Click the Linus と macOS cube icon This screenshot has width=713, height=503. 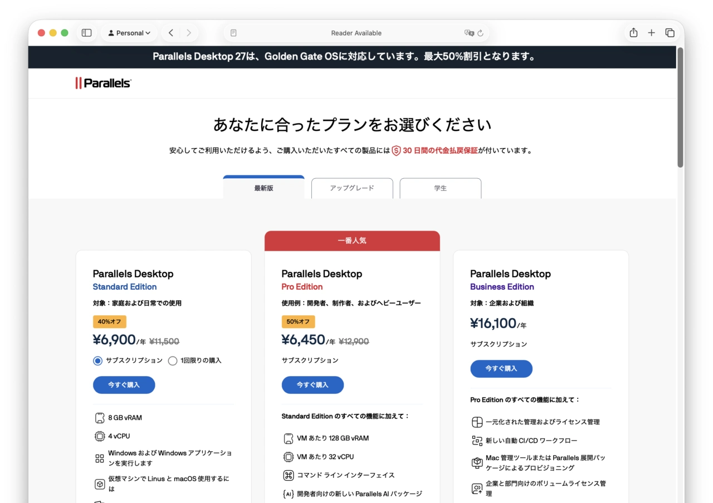coord(100,484)
